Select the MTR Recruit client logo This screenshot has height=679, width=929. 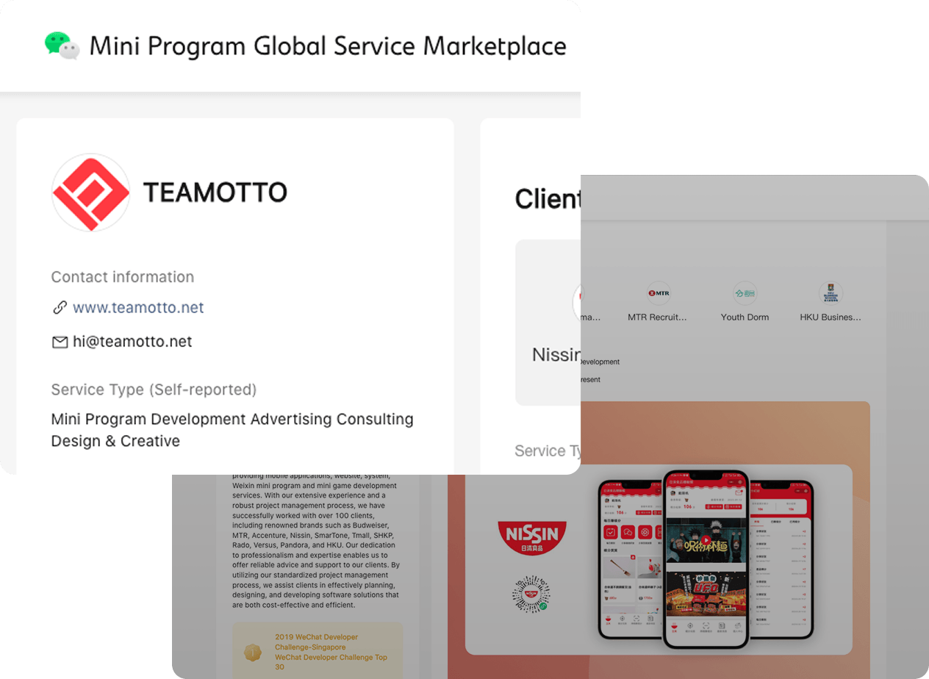pos(659,292)
